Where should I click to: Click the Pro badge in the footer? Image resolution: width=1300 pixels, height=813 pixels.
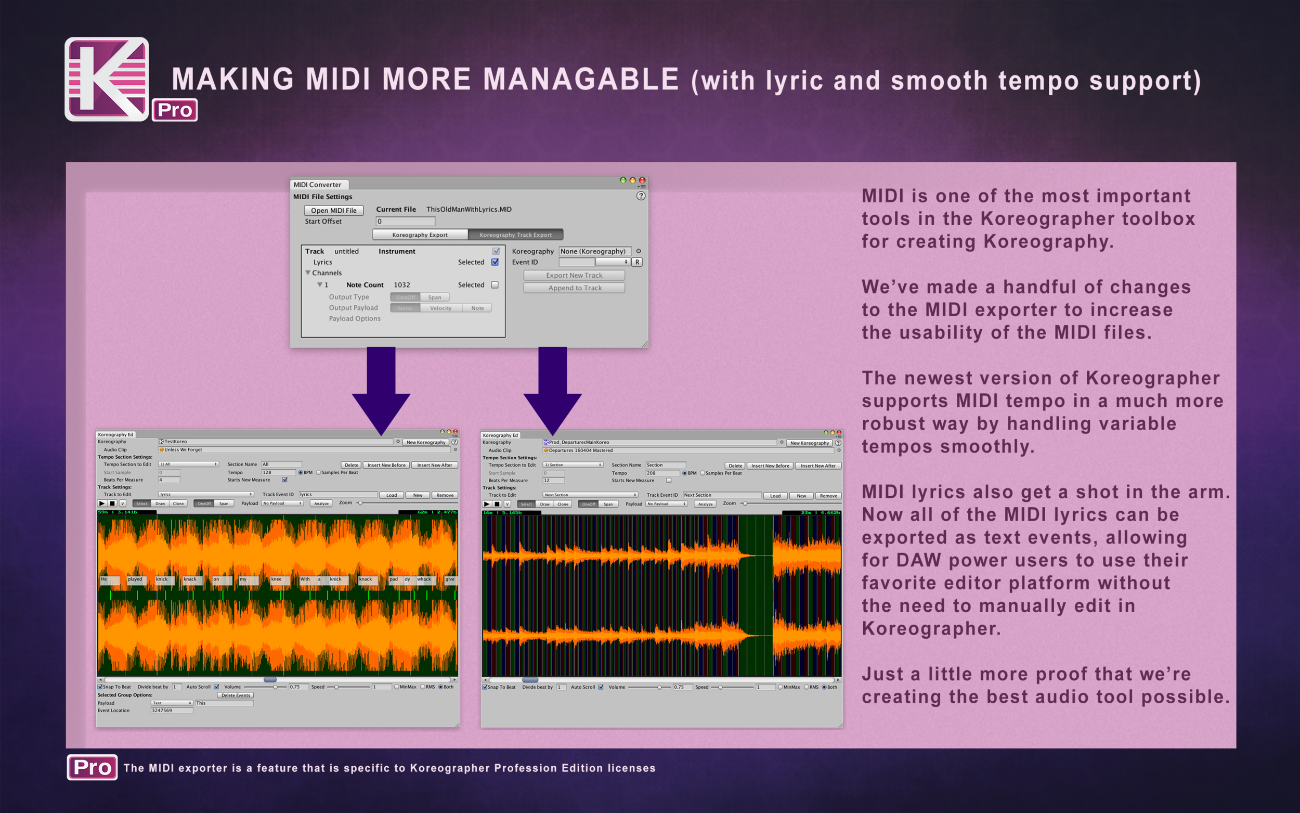[92, 767]
